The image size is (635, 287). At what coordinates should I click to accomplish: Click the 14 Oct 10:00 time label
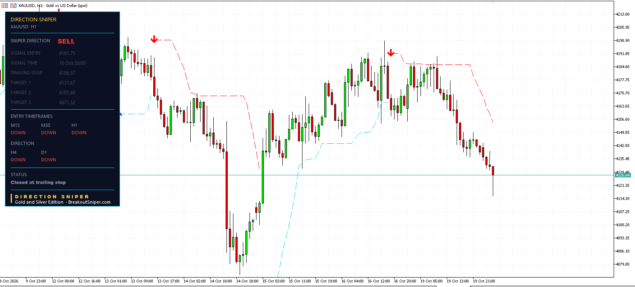(x=221, y=281)
